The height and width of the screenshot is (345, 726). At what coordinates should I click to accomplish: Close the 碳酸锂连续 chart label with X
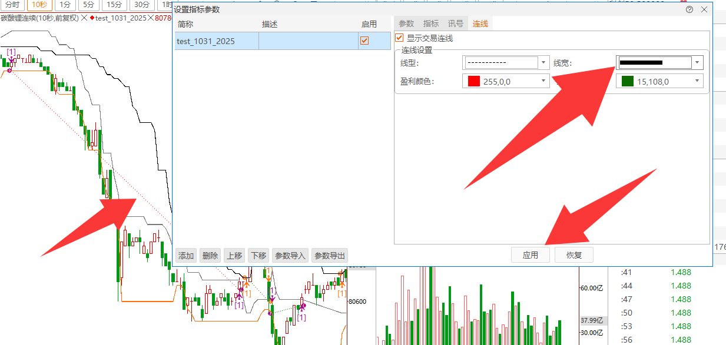point(84,18)
